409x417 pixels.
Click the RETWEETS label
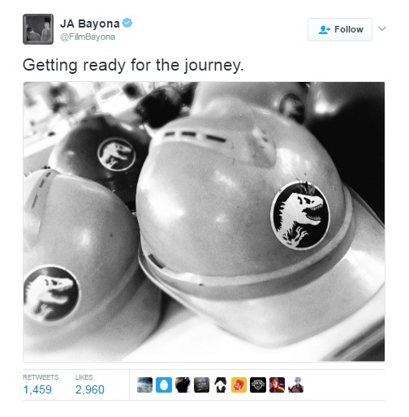pyautogui.click(x=41, y=377)
